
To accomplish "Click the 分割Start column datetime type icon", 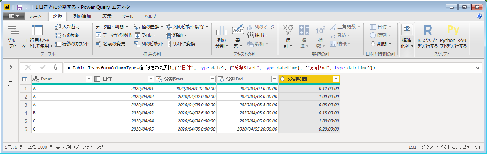I will click(159, 79).
